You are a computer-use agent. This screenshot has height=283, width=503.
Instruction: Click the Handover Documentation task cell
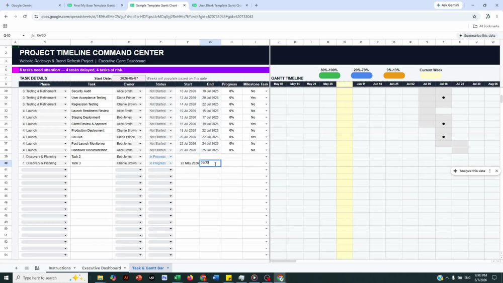click(92, 150)
